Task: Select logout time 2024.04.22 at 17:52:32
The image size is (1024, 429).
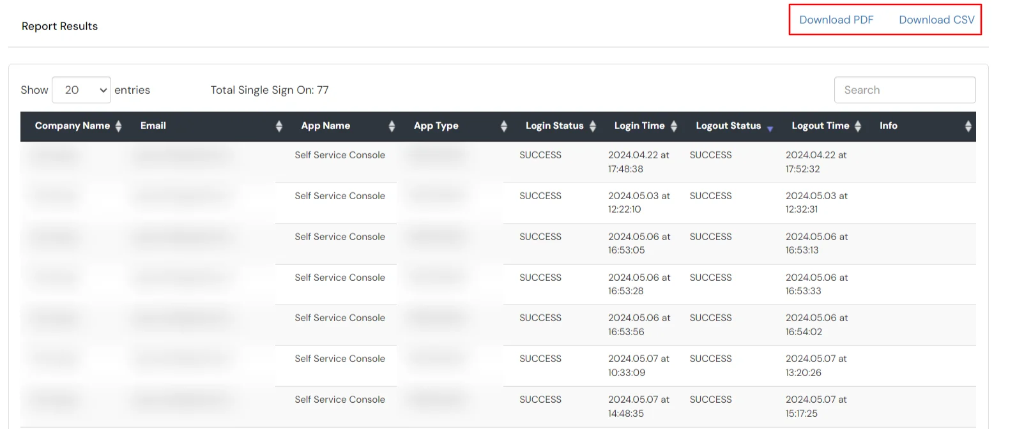Action: pyautogui.click(x=816, y=162)
